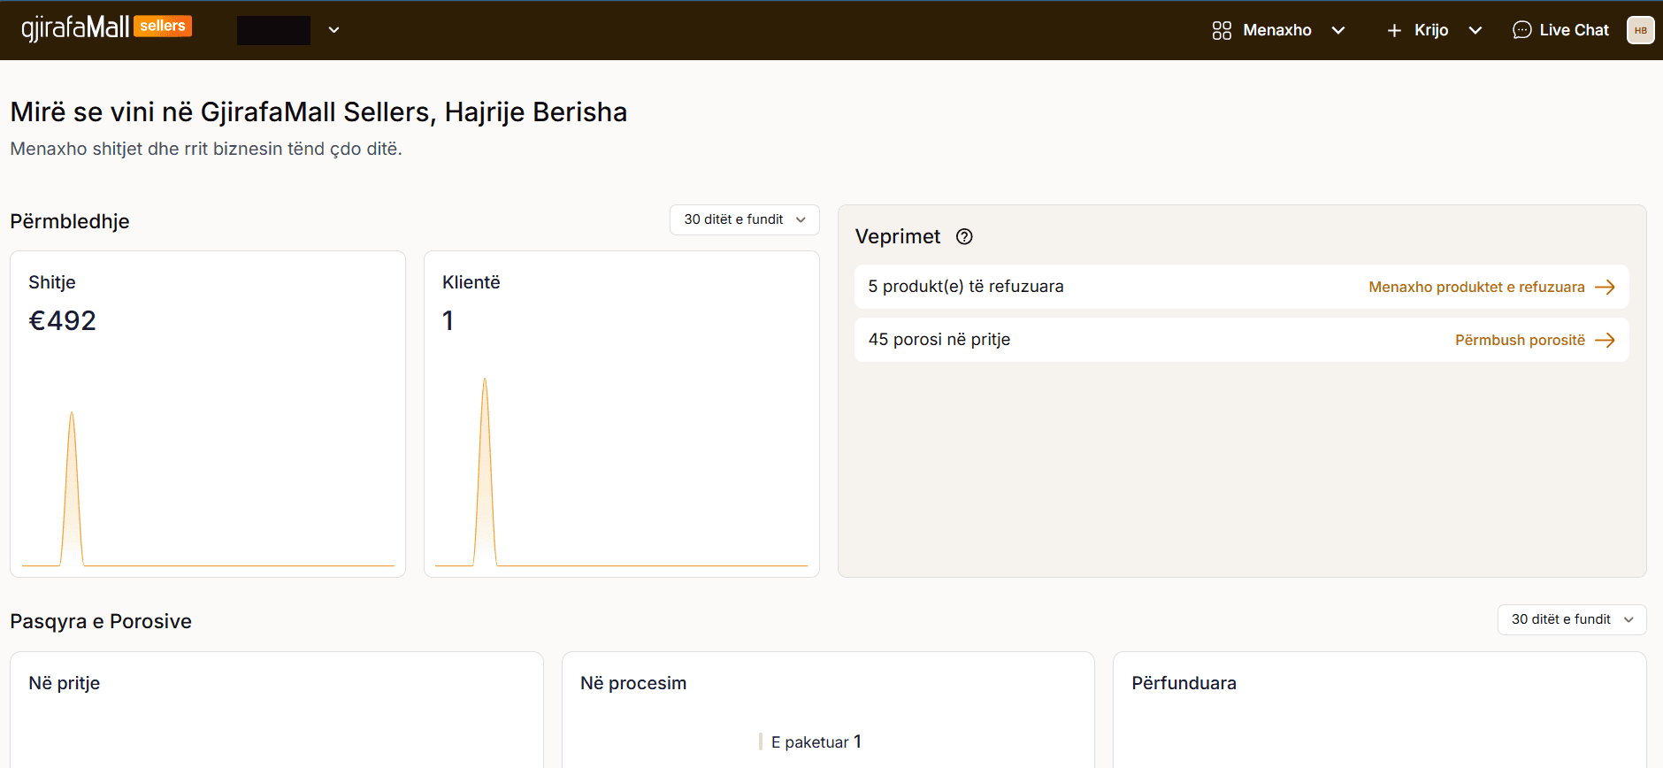Screen dimensions: 1663x768
Task: Click the GjirafaMall sellers logo
Action: click(106, 28)
